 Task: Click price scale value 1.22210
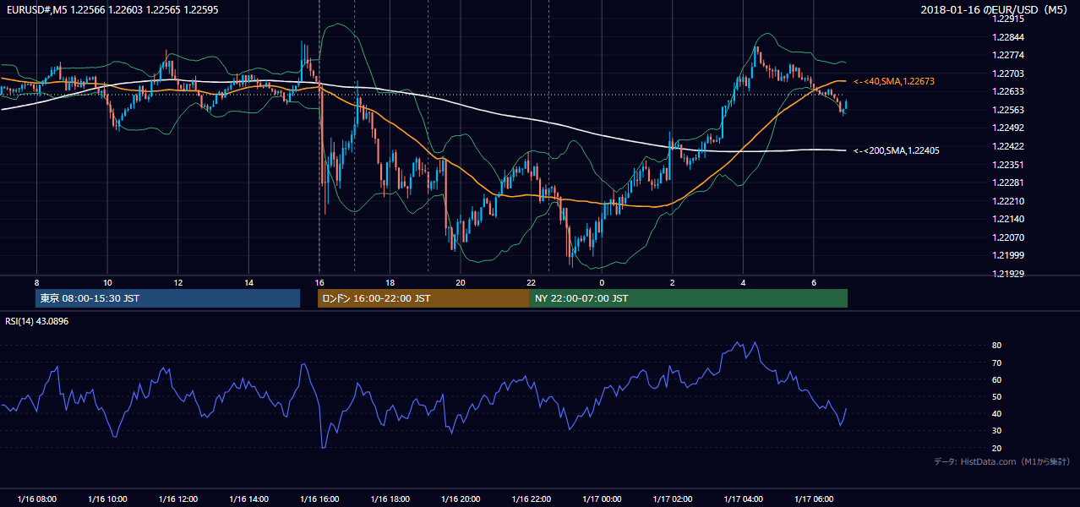(x=1010, y=201)
